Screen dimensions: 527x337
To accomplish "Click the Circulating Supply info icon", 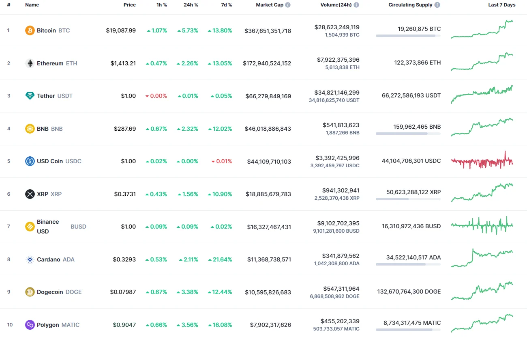I will 437,5.
